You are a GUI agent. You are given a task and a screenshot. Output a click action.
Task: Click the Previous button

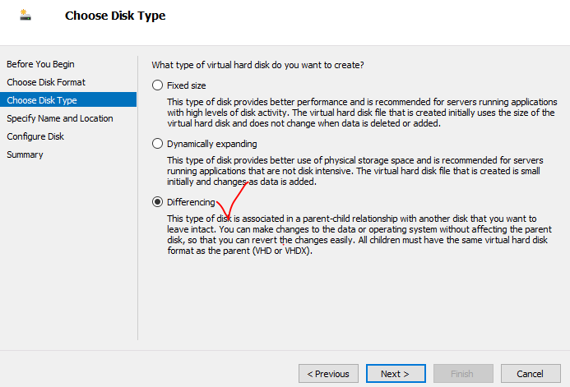coord(328,374)
